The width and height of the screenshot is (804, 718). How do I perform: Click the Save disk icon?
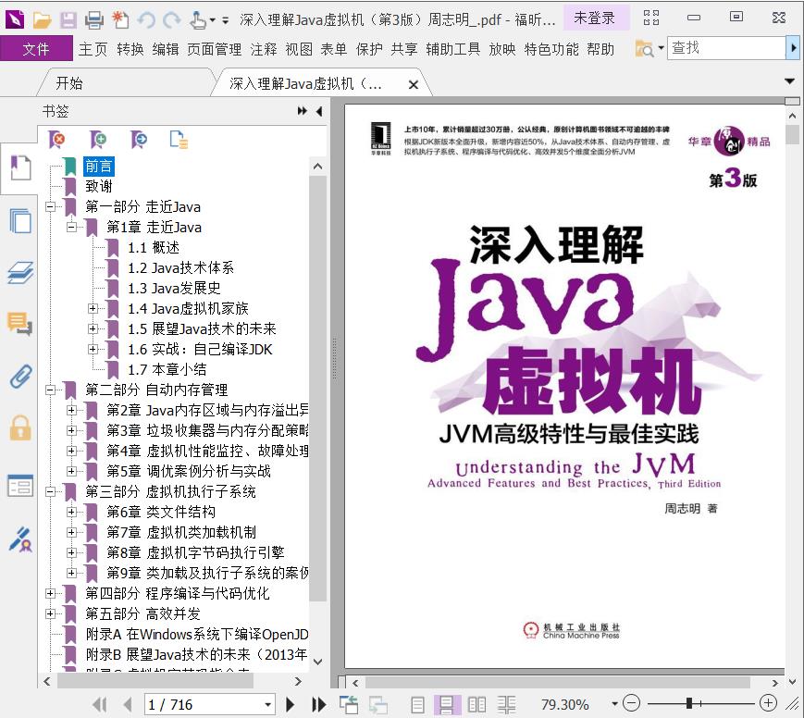point(68,20)
